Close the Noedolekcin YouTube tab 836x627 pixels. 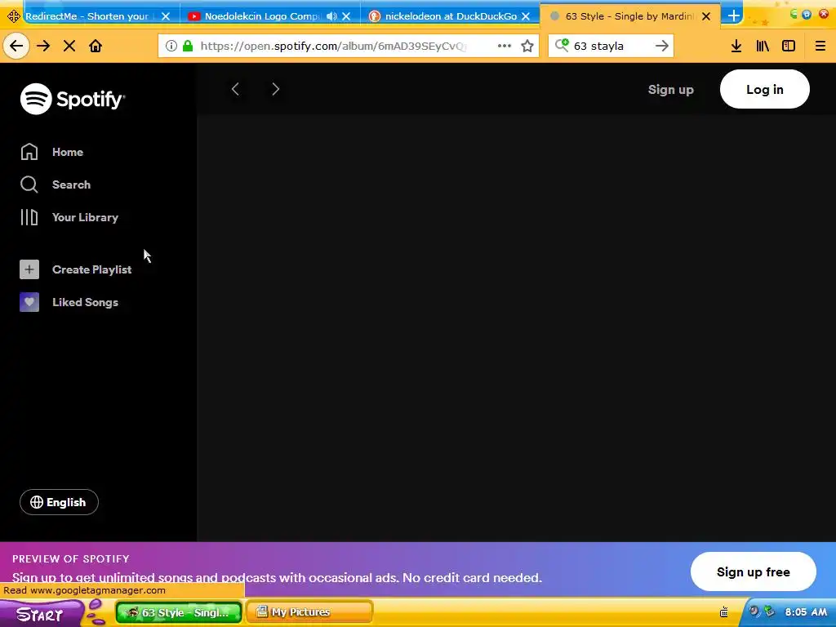[346, 16]
